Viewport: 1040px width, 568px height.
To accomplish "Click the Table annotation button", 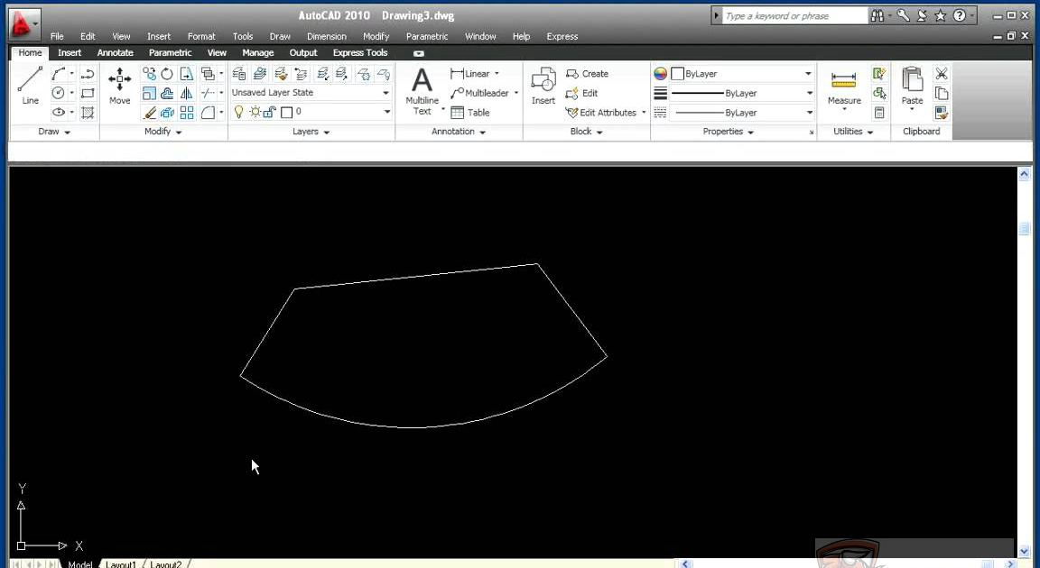I will 469,113.
